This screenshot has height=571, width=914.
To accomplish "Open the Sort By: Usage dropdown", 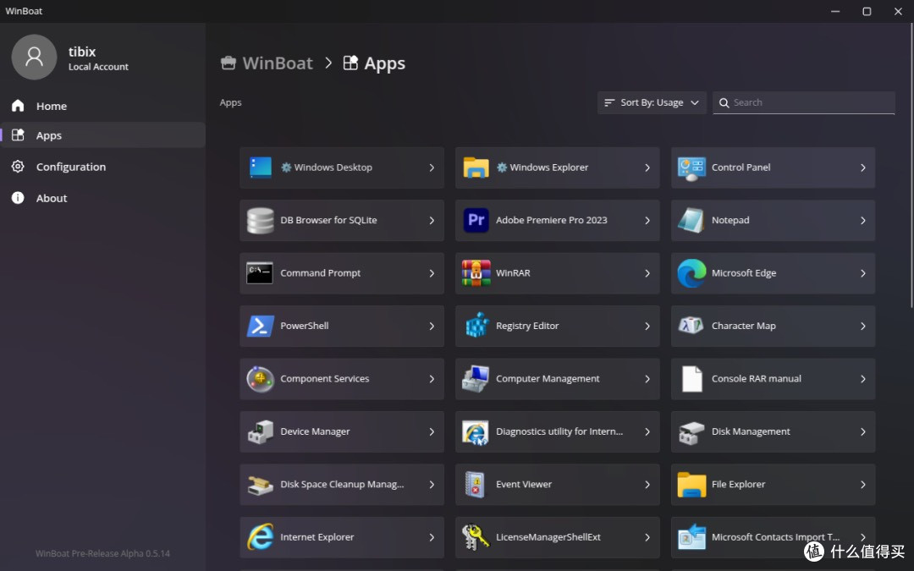I will pos(652,102).
